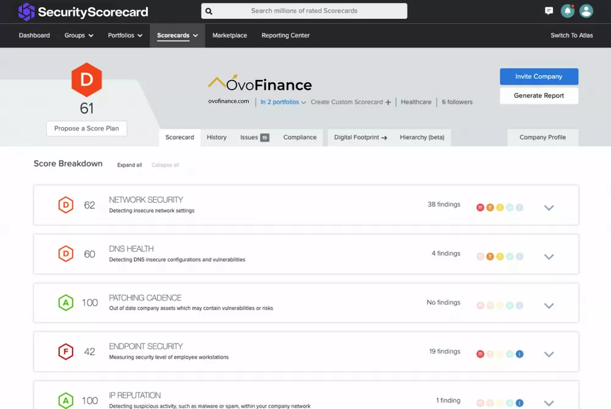Click the search field for rated Scorecards
Image resolution: width=611 pixels, height=409 pixels.
[304, 11]
